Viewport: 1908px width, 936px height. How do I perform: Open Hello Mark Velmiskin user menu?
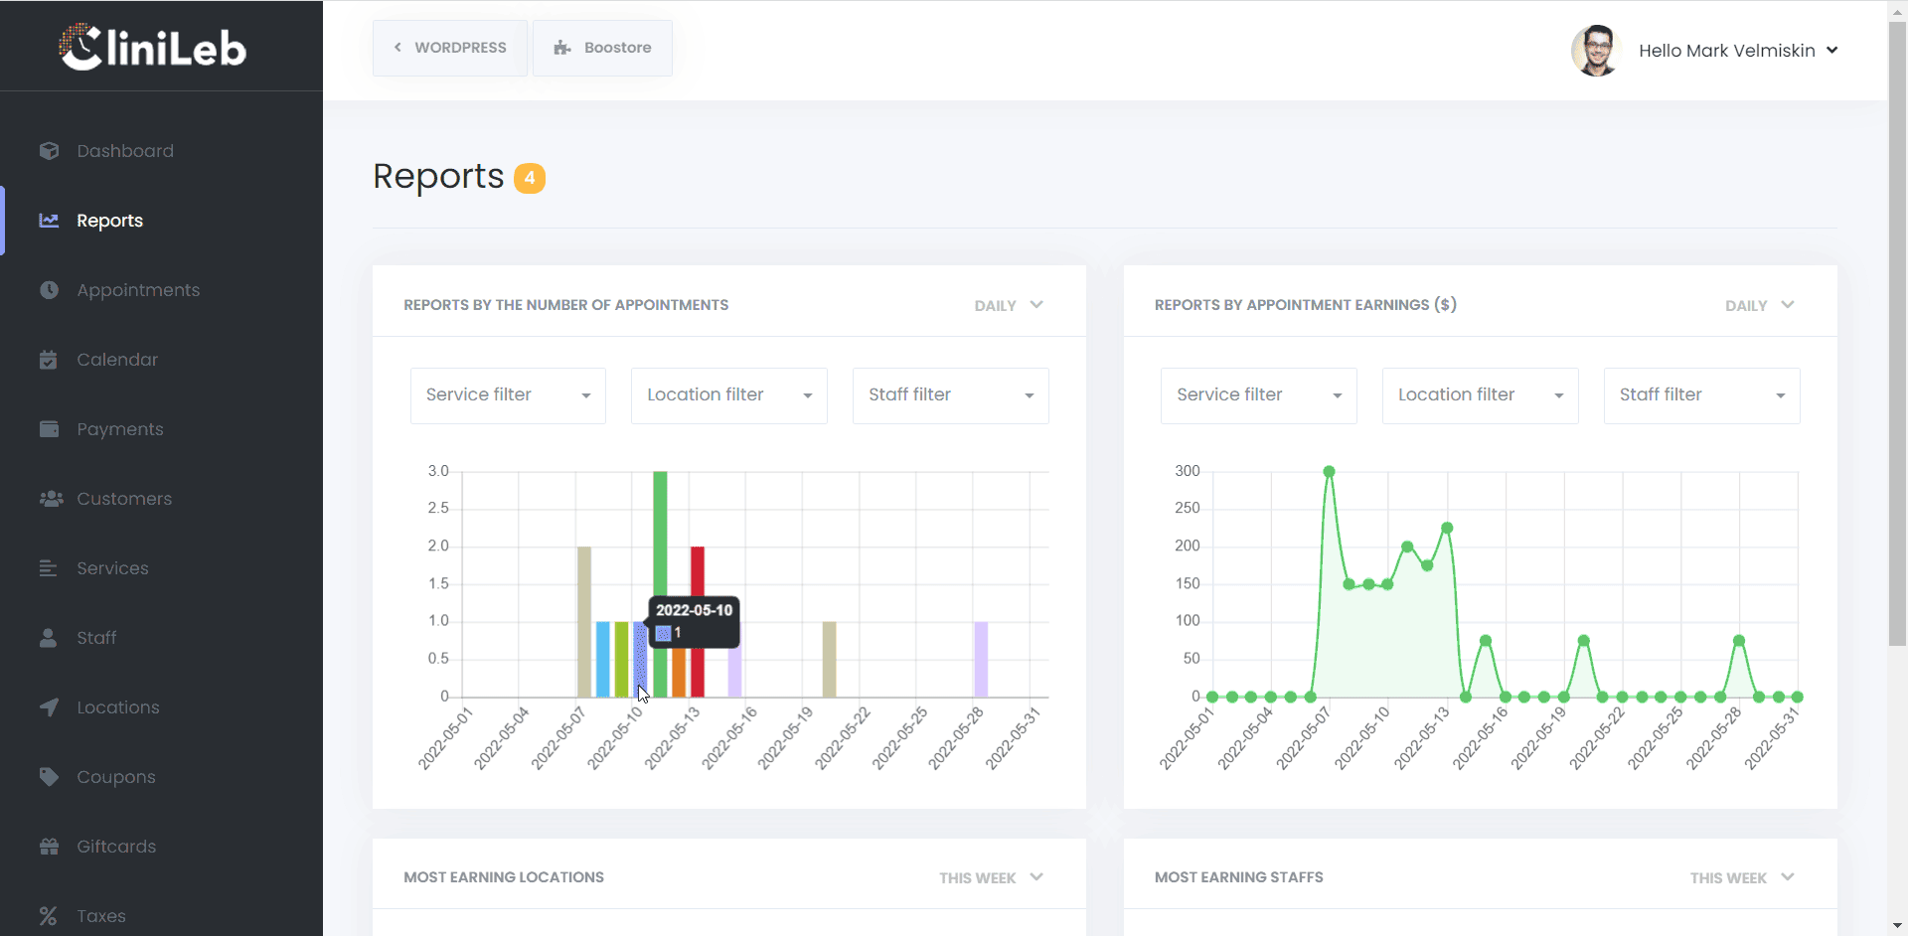[1737, 51]
